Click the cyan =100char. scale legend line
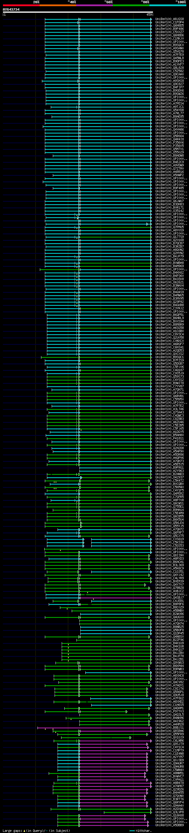This screenshot has height=833, width=189. (x=132, y=831)
